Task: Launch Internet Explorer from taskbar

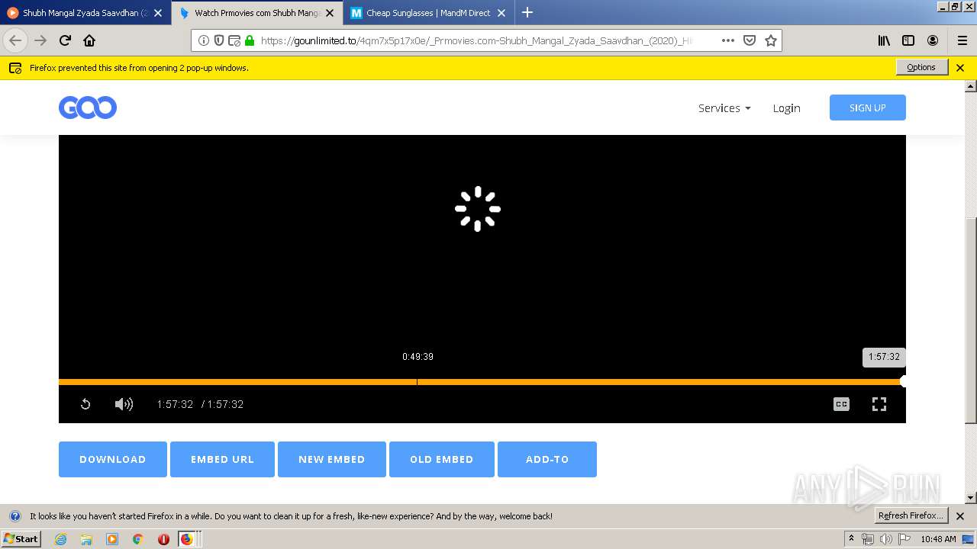Action: [60, 539]
